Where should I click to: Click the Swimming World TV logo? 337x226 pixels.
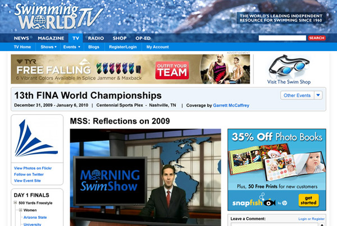(x=58, y=16)
